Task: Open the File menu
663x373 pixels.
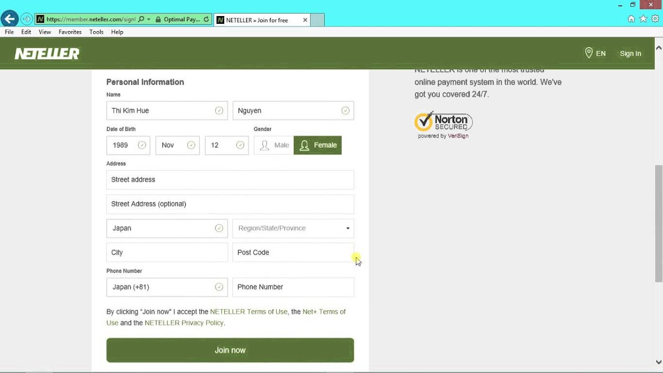Action: [x=9, y=32]
